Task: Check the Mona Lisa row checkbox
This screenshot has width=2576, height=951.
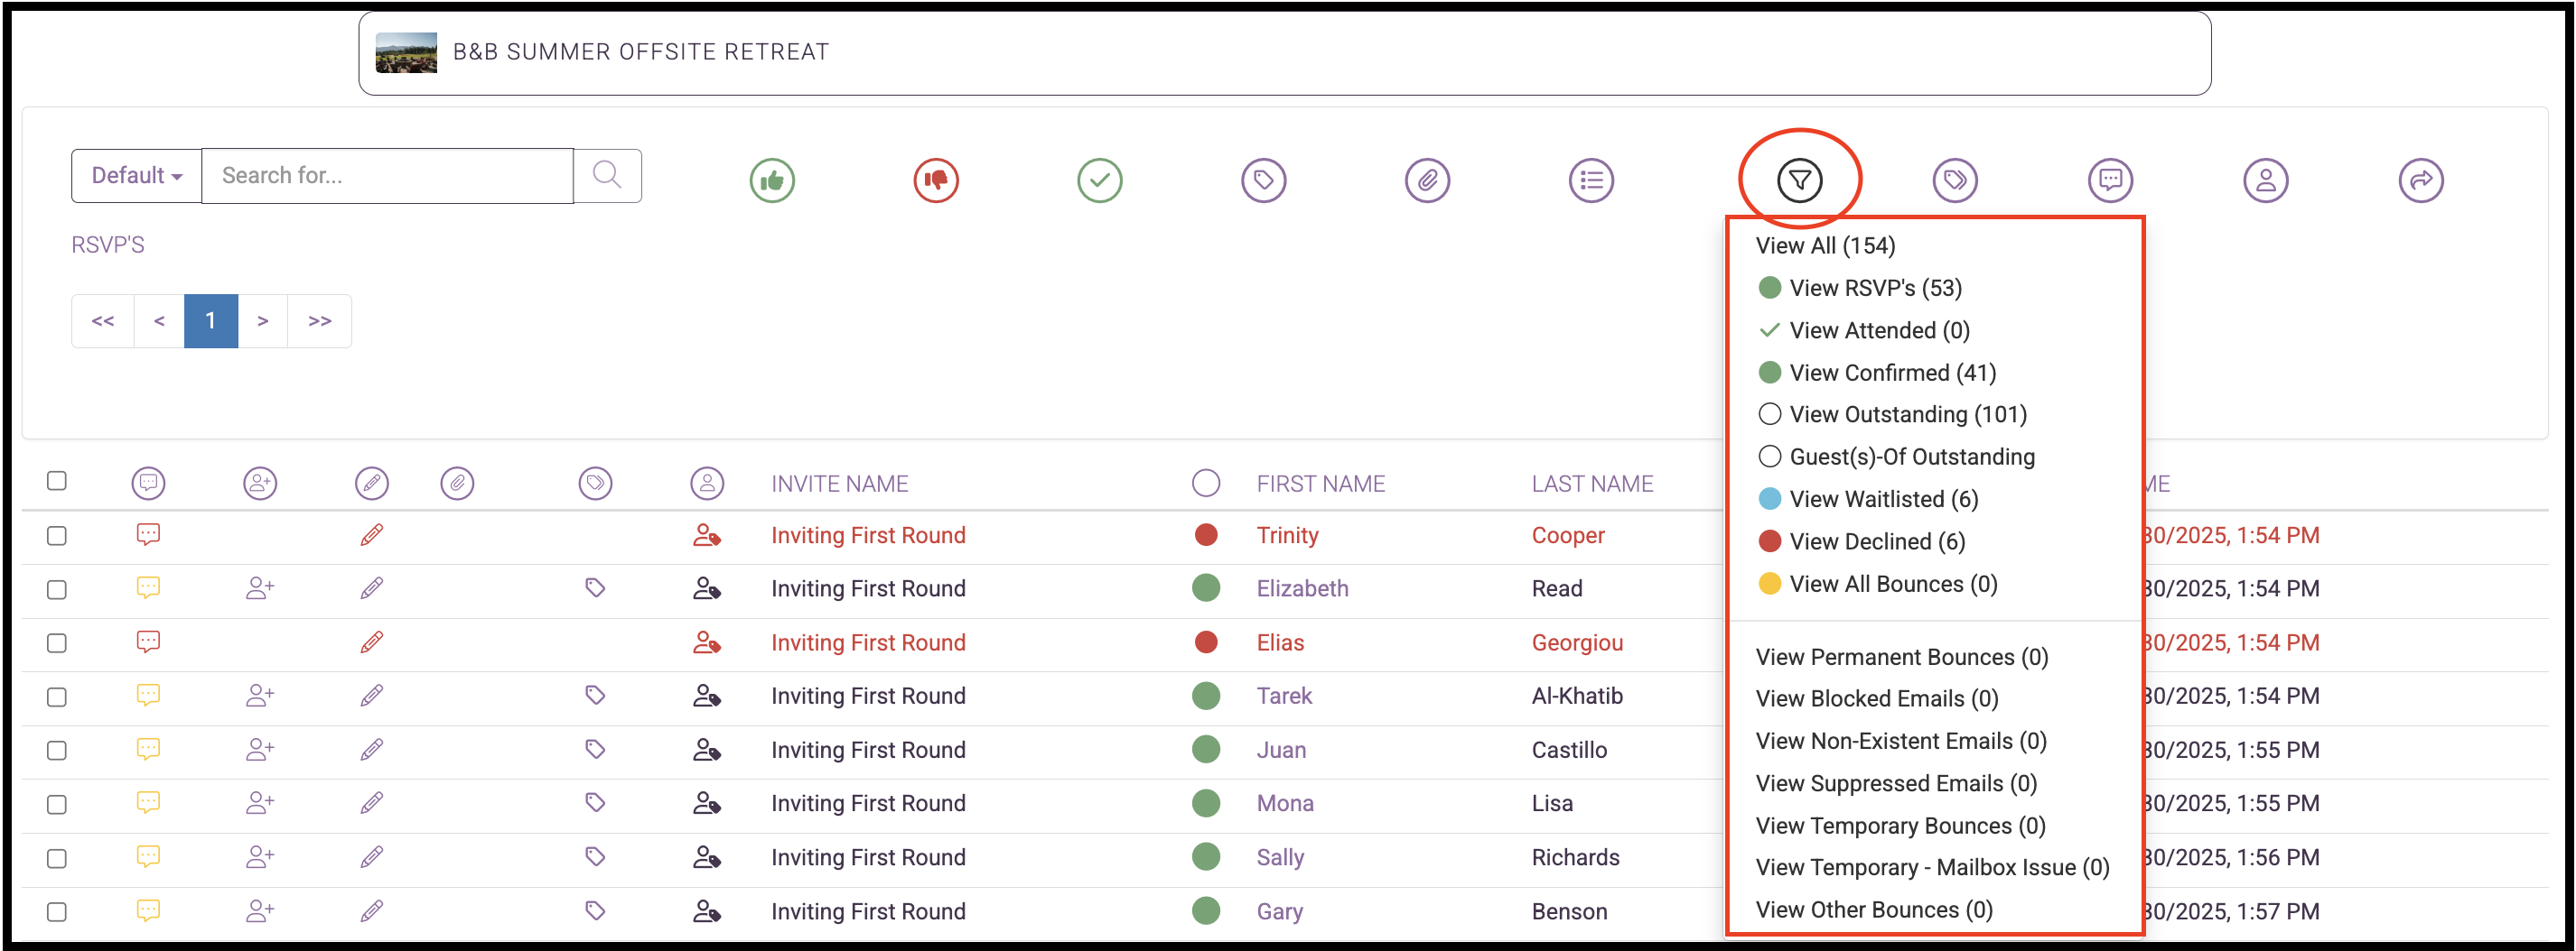Action: pos(57,804)
